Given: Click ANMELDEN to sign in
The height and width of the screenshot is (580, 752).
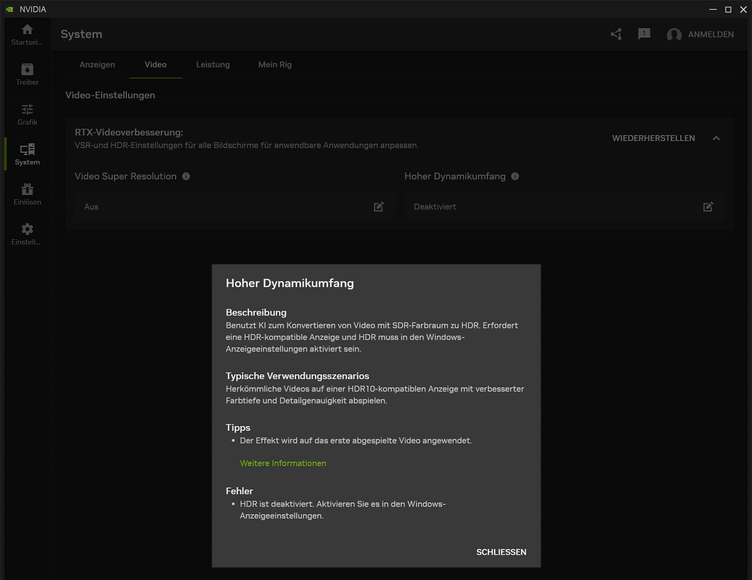Looking at the screenshot, I should (x=711, y=35).
